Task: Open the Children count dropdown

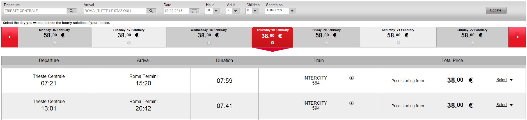Action: coord(255,11)
